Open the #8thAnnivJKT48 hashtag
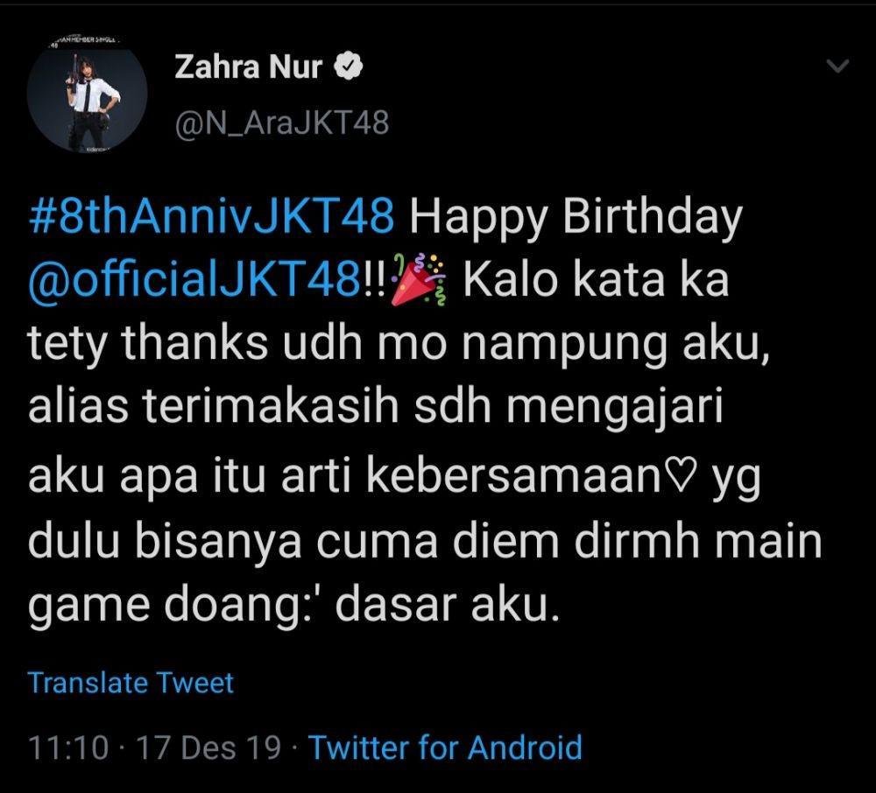 [x=211, y=216]
